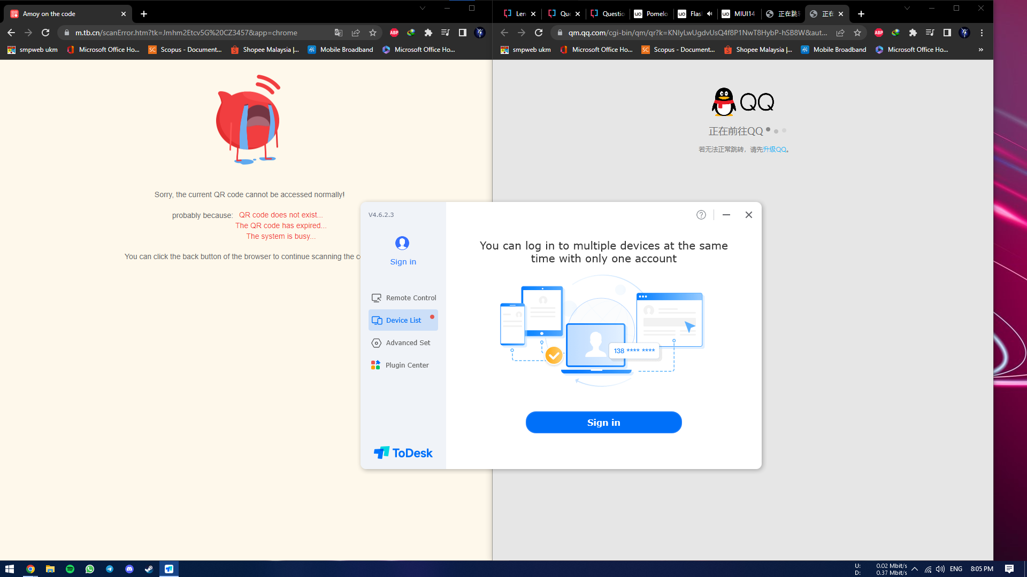Open media control icon in left Chrome
Viewport: 1027px width, 577px height.
click(x=446, y=33)
